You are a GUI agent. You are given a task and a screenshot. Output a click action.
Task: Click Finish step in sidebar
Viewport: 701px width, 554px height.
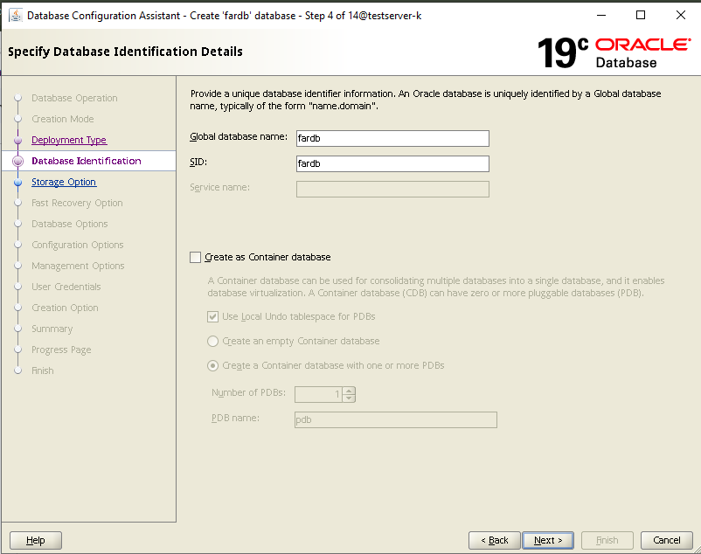pos(43,370)
